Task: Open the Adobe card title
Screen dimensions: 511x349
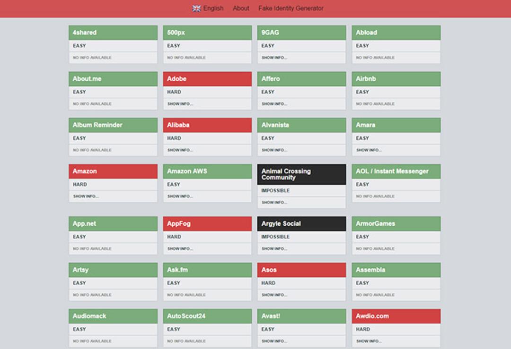Action: coord(176,79)
